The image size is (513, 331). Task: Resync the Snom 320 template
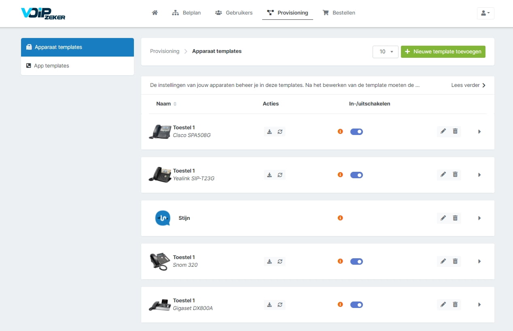point(280,261)
